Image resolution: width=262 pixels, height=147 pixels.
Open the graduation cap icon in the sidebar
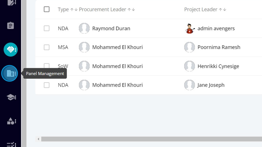coord(11,97)
